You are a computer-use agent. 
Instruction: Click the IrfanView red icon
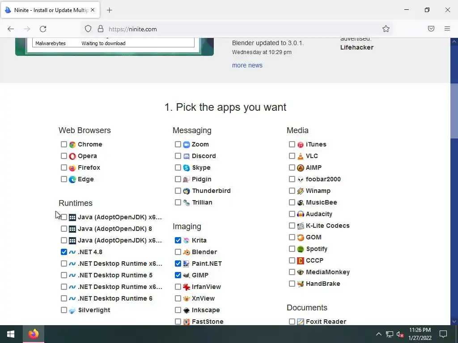pos(187,287)
